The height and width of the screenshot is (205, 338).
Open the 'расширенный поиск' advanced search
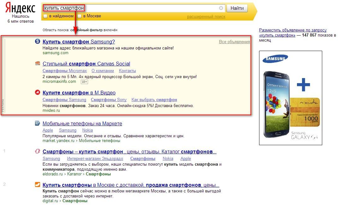[206, 17]
